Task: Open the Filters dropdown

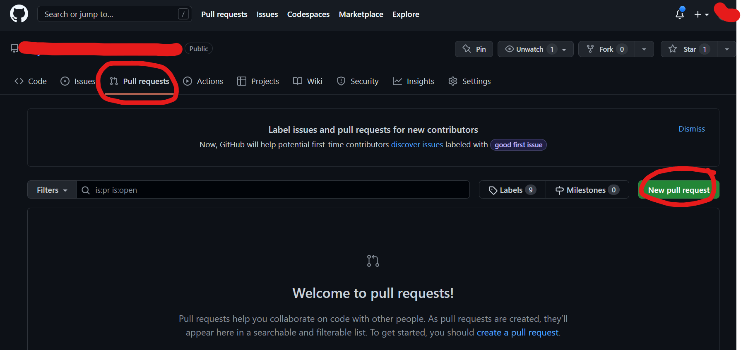Action: [x=52, y=190]
